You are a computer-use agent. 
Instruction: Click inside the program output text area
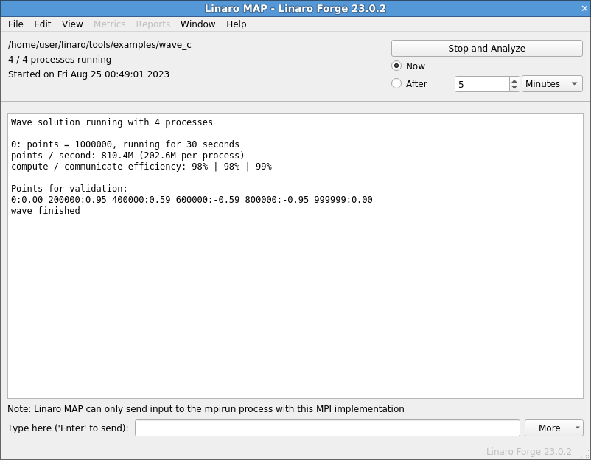pyautogui.click(x=295, y=256)
